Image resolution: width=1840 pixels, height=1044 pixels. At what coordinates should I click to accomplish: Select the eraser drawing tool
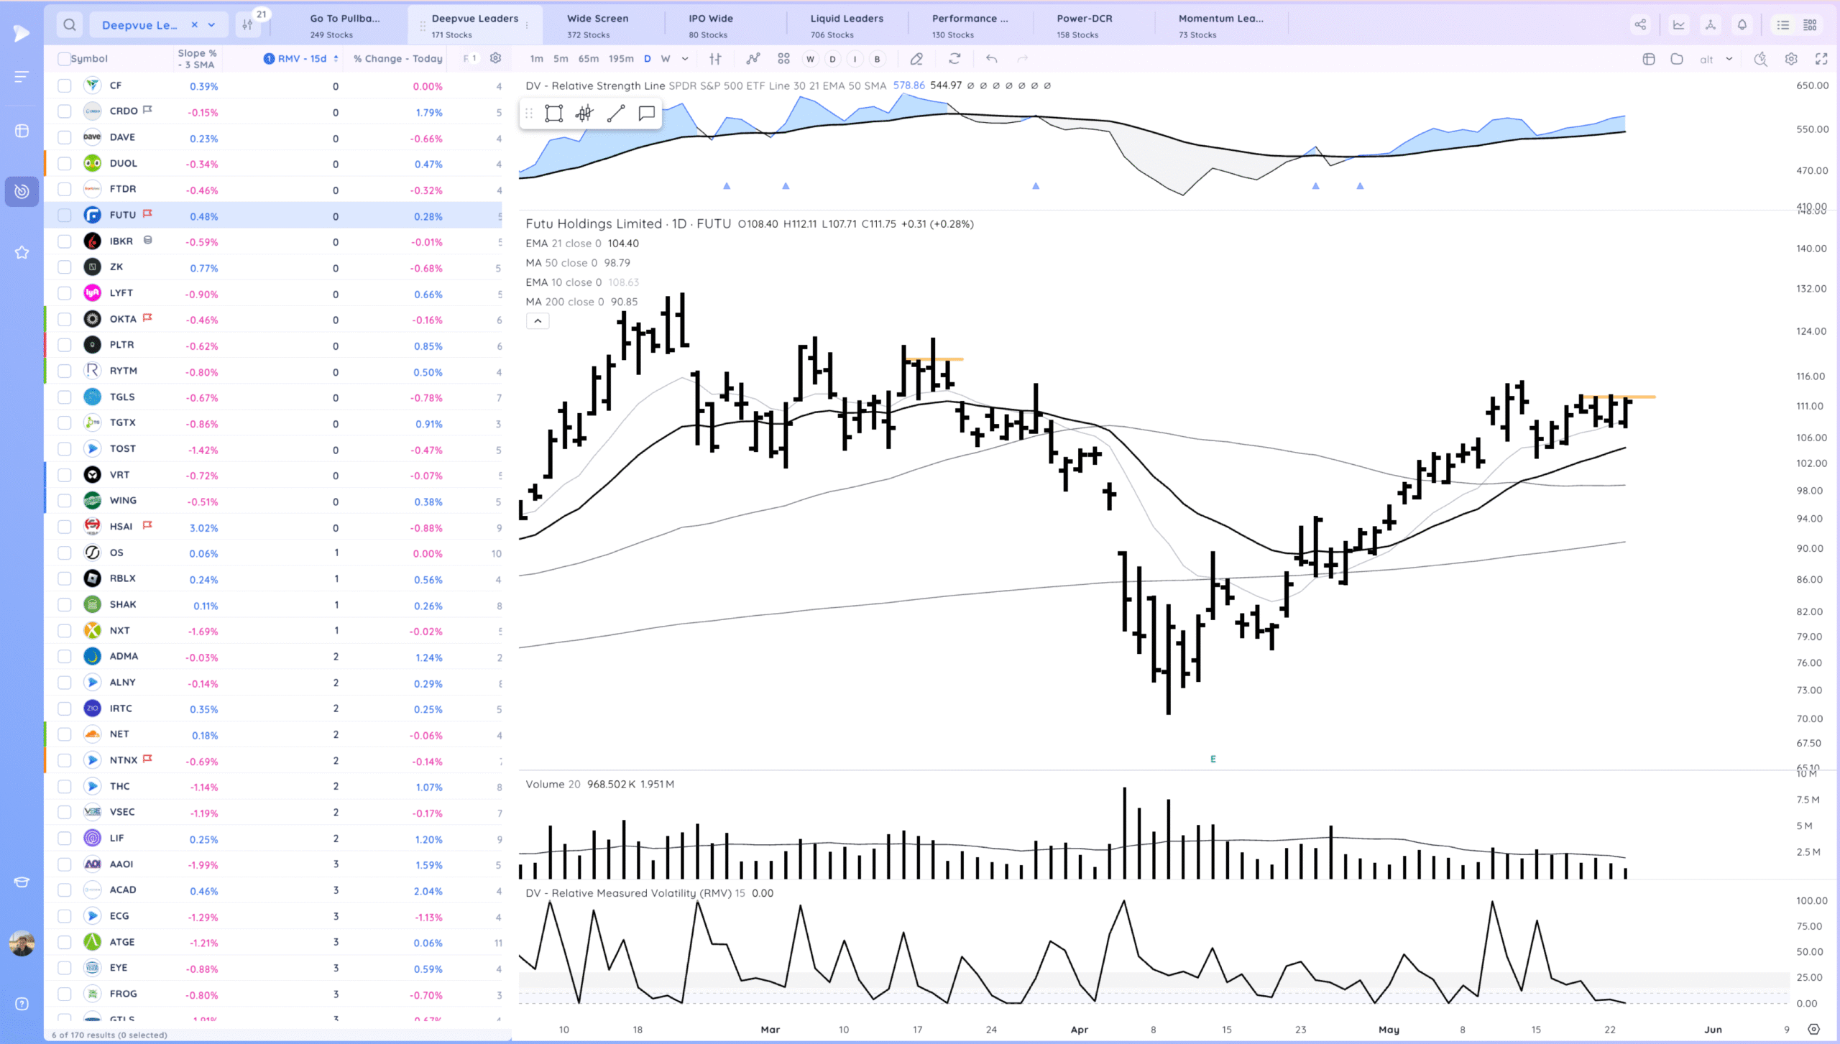click(x=916, y=59)
